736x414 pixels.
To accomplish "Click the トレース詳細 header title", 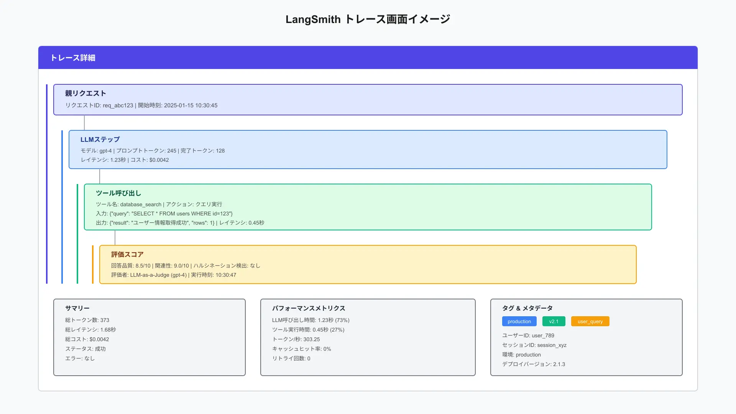I will click(x=73, y=58).
